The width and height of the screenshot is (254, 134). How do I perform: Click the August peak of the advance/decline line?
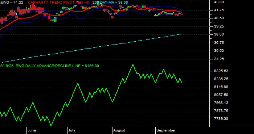[133, 64]
